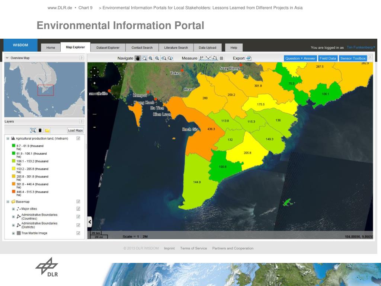
Task: Click the overview map red extent box
Action: click(46, 90)
